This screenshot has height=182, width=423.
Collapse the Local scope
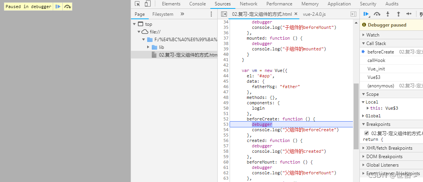click(x=363, y=102)
